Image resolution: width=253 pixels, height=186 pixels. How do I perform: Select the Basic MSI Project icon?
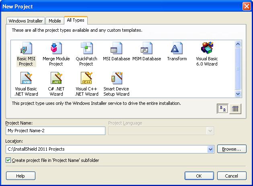(x=26, y=48)
